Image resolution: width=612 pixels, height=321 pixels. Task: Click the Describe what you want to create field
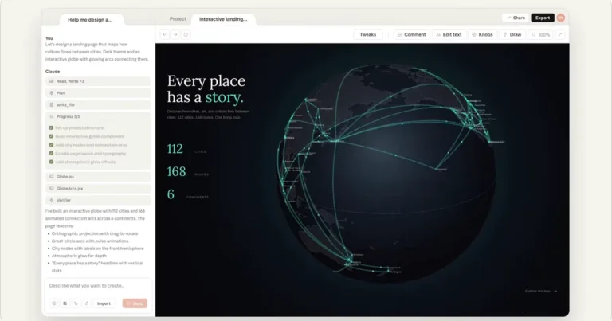(98, 286)
